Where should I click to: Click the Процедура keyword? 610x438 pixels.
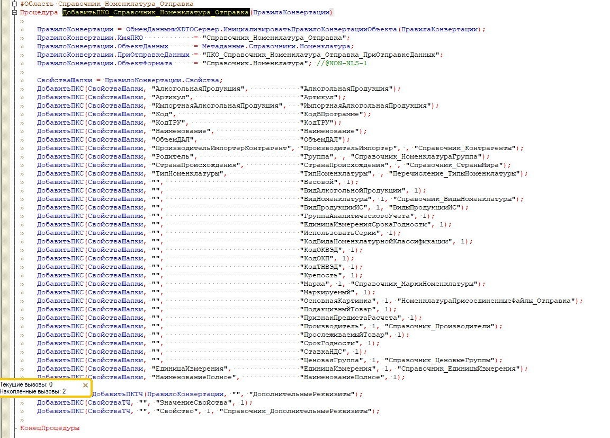pos(39,12)
